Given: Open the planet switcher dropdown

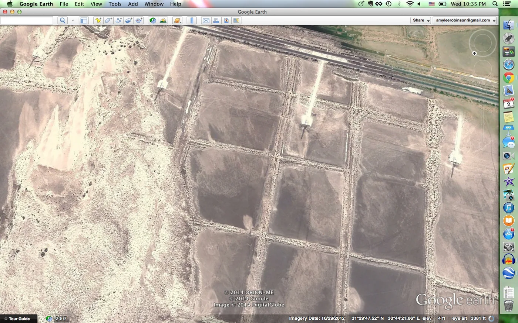Looking at the screenshot, I should pyautogui.click(x=178, y=21).
